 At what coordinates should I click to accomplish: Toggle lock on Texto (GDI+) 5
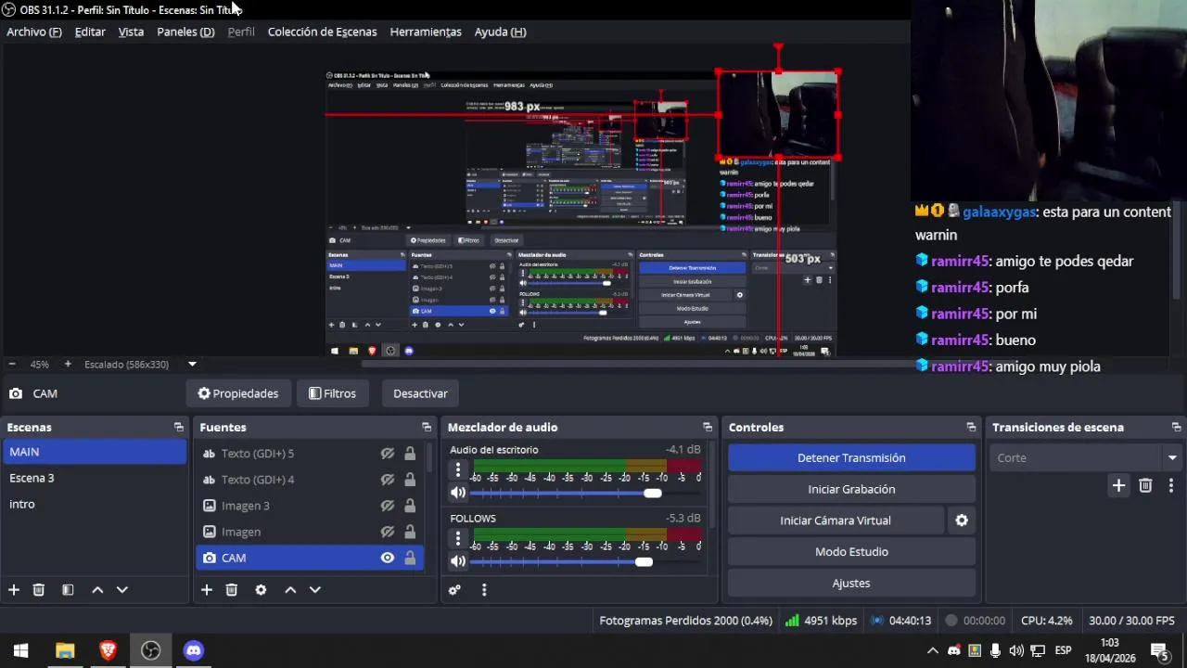(x=410, y=454)
